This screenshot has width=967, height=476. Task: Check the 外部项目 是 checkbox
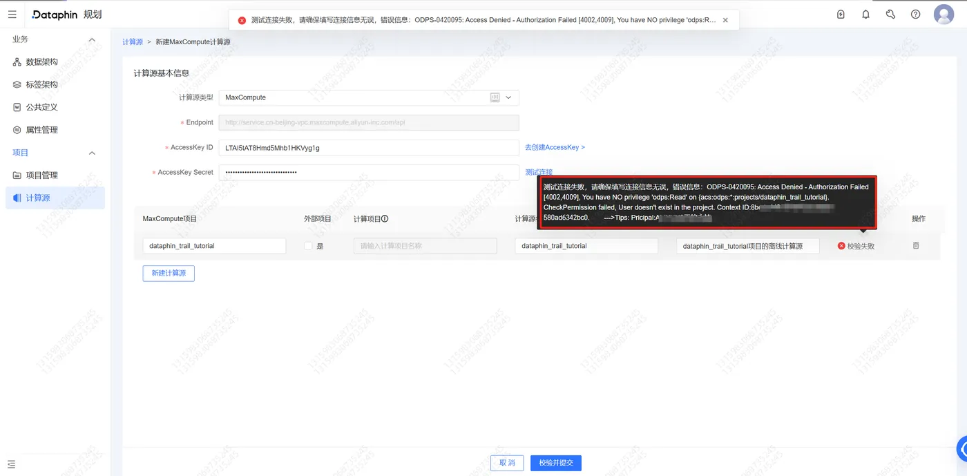[x=308, y=246]
